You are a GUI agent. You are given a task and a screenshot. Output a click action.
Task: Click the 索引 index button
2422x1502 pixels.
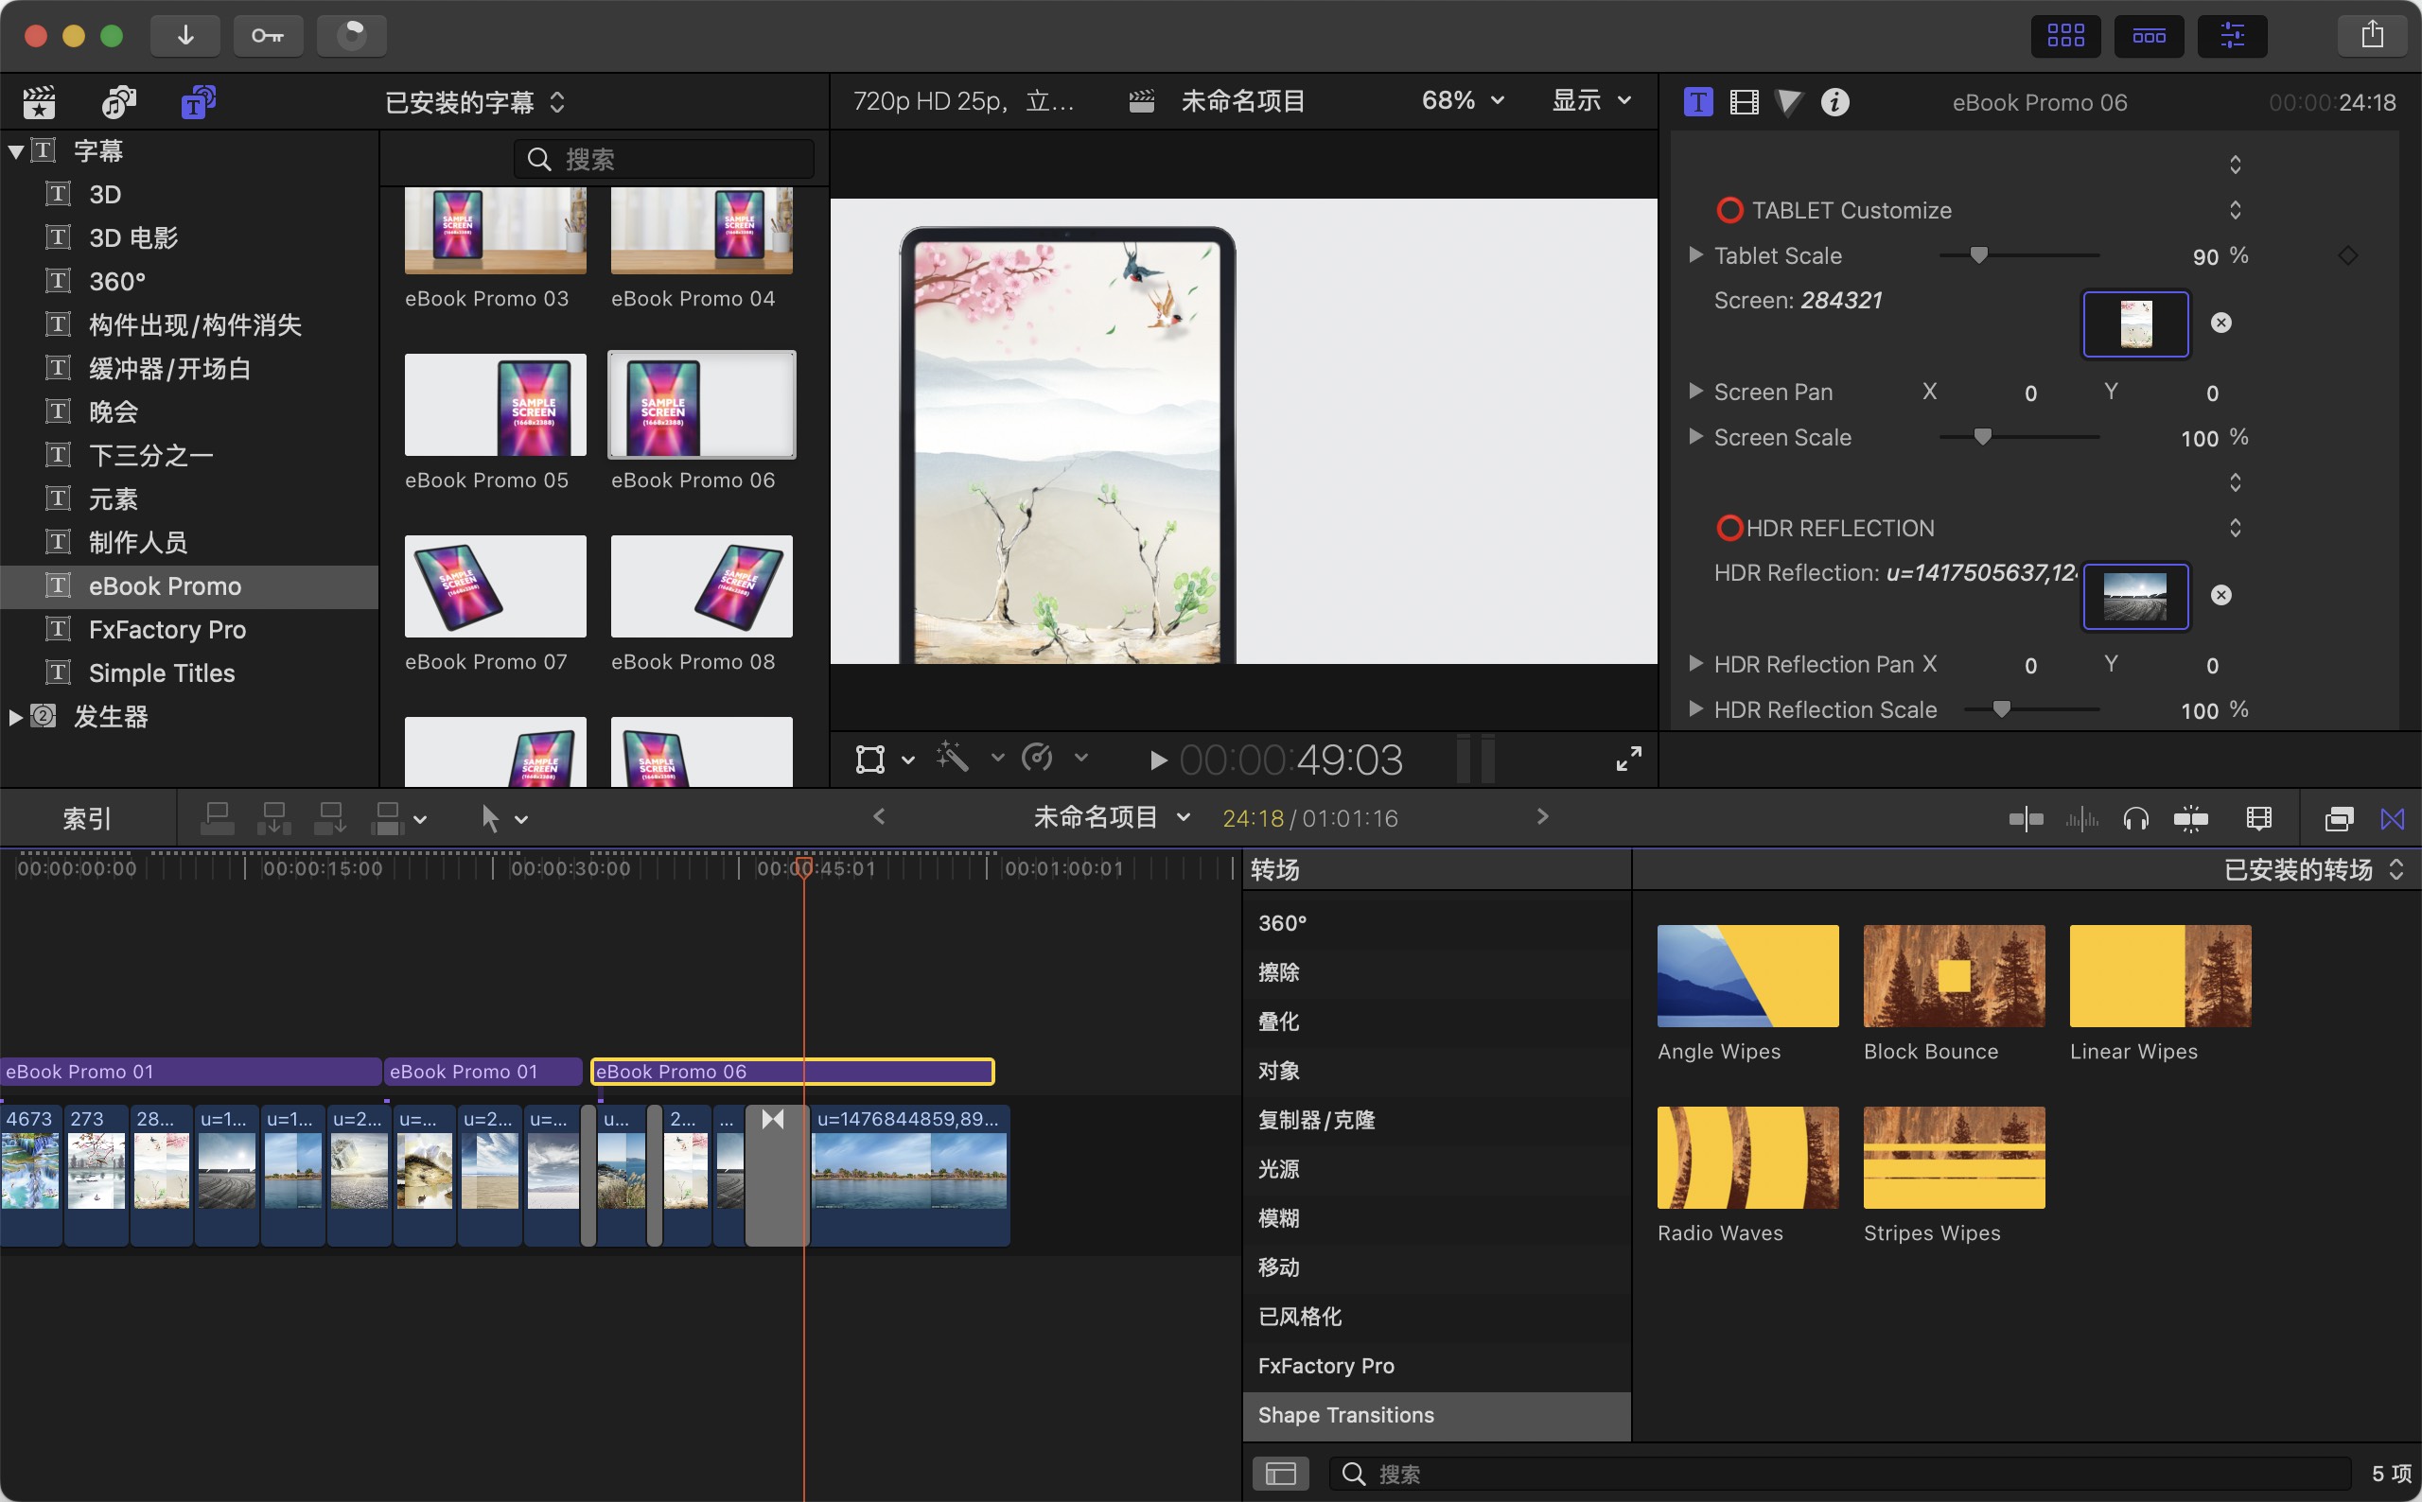pyautogui.click(x=87, y=818)
